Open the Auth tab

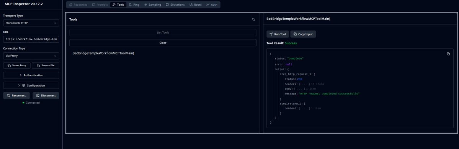click(x=212, y=5)
